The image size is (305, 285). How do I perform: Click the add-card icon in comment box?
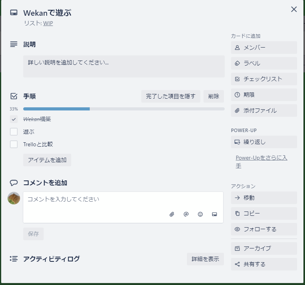click(x=214, y=214)
